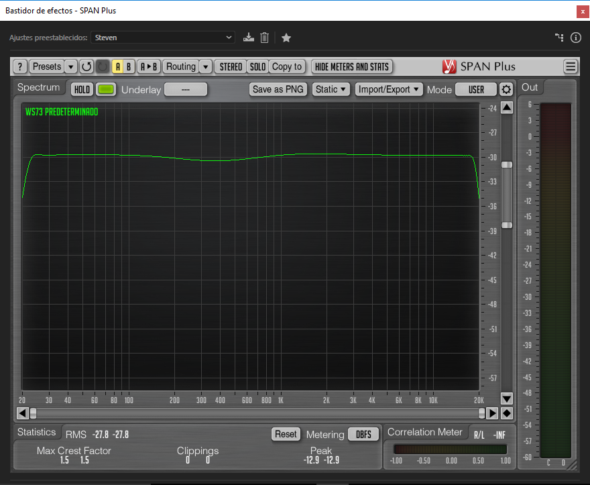Open the Presets menu
590x485 pixels.
47,66
